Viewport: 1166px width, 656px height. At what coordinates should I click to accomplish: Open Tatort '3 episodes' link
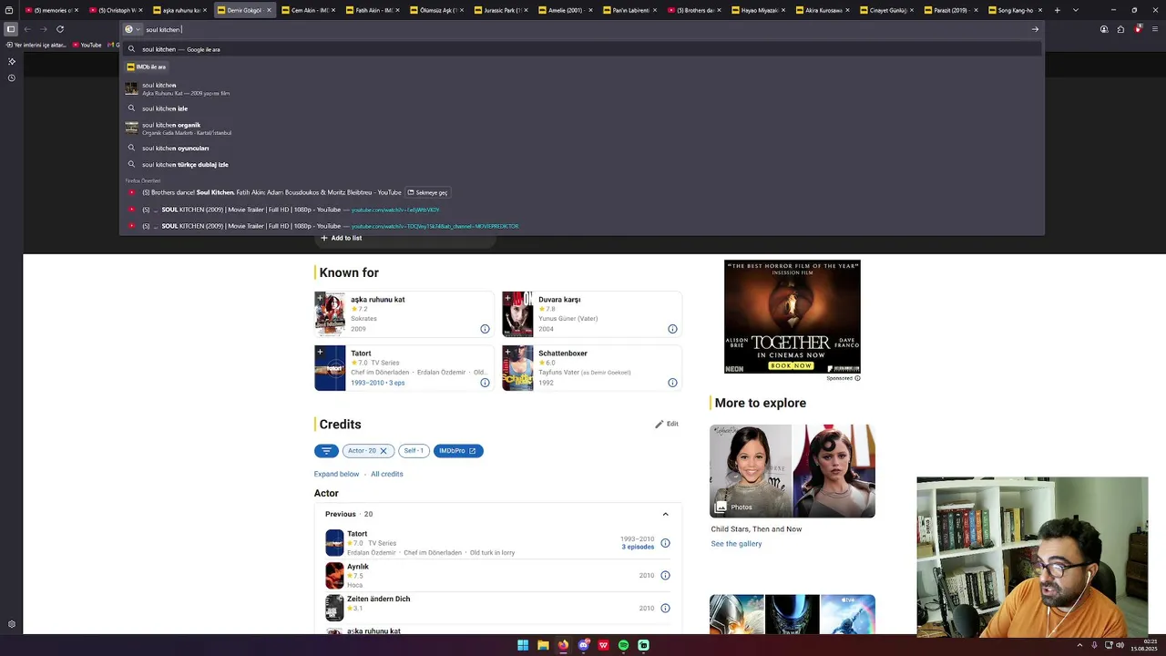click(638, 547)
